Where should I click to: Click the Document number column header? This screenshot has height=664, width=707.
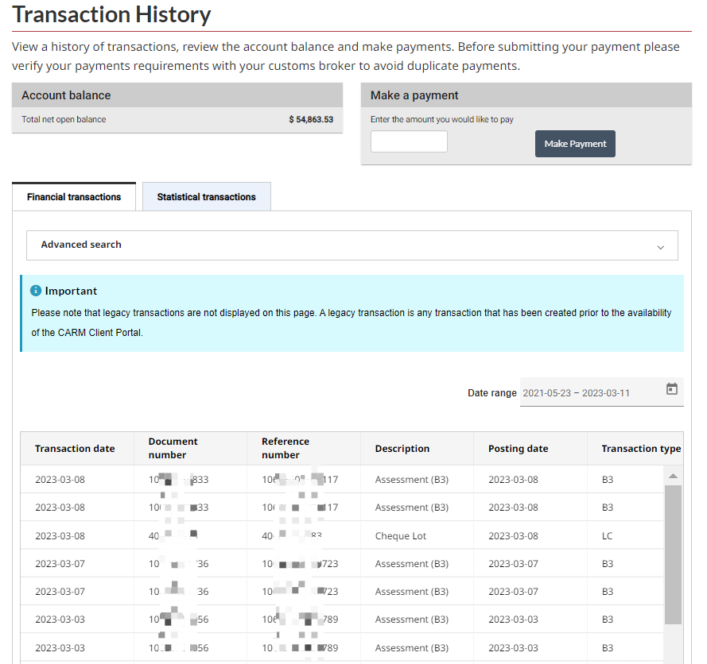(173, 448)
